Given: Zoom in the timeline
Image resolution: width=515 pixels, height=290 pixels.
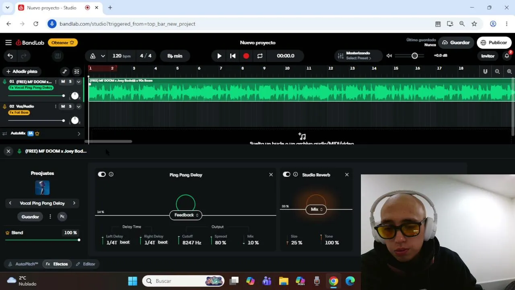Looking at the screenshot, I should [509, 71].
